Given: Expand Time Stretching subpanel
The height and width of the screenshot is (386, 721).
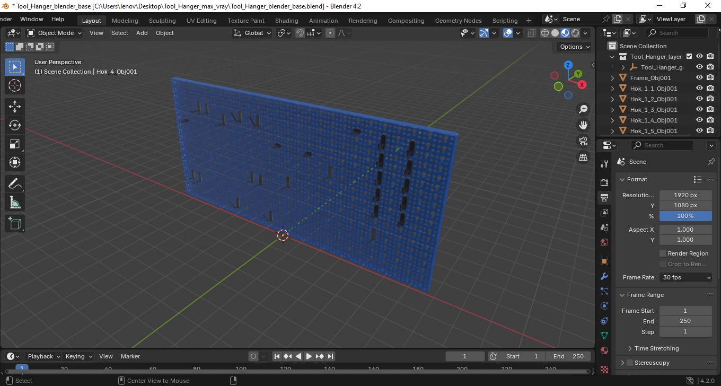Looking at the screenshot, I should tap(630, 348).
